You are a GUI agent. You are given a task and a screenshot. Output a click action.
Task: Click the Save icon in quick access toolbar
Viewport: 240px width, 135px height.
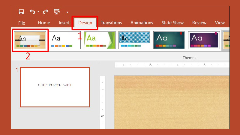21,12
